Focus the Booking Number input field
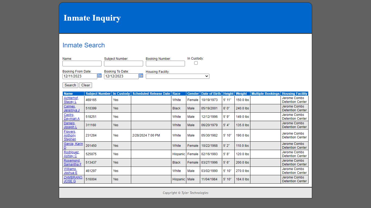This screenshot has width=371, height=208. (x=165, y=64)
